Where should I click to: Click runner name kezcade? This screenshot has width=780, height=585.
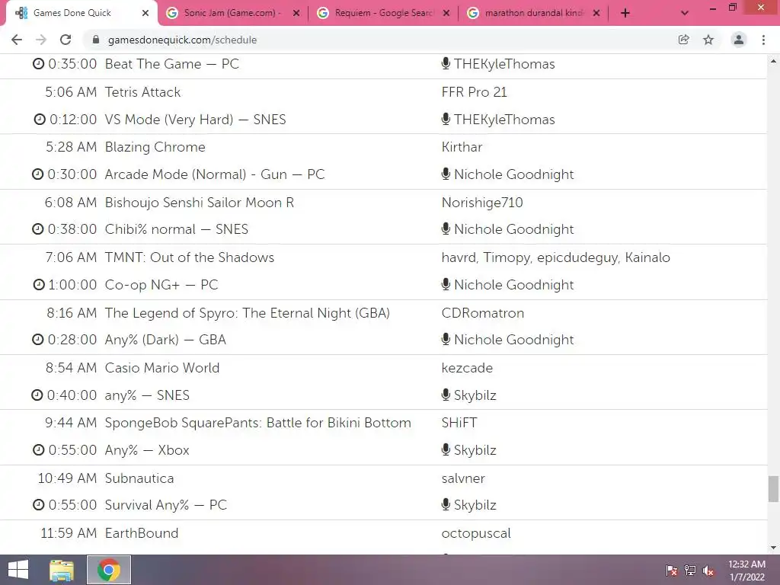point(467,368)
